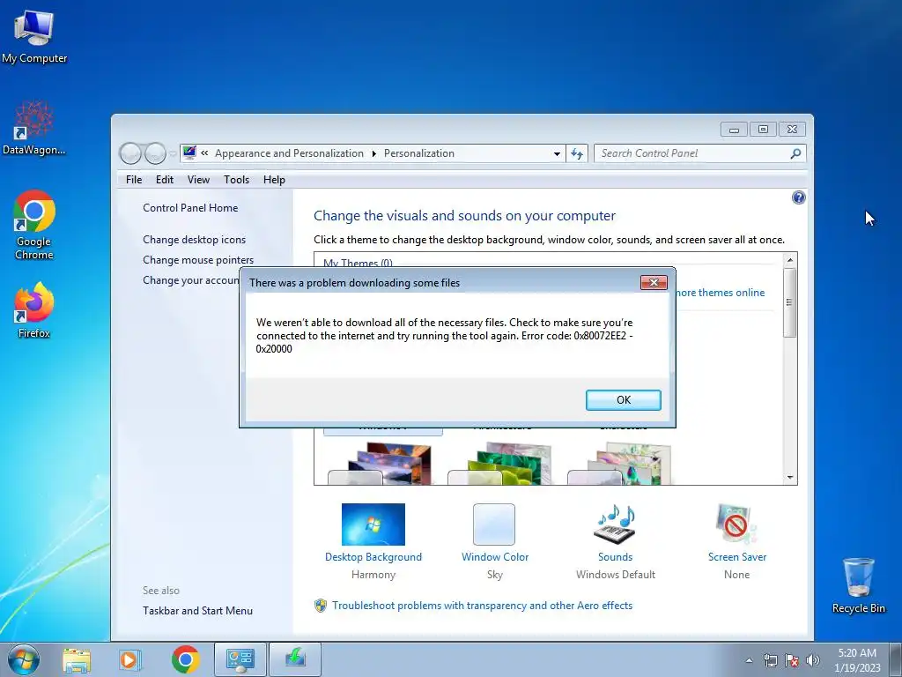Open Desktop Background settings
The width and height of the screenshot is (902, 677).
pos(373,541)
